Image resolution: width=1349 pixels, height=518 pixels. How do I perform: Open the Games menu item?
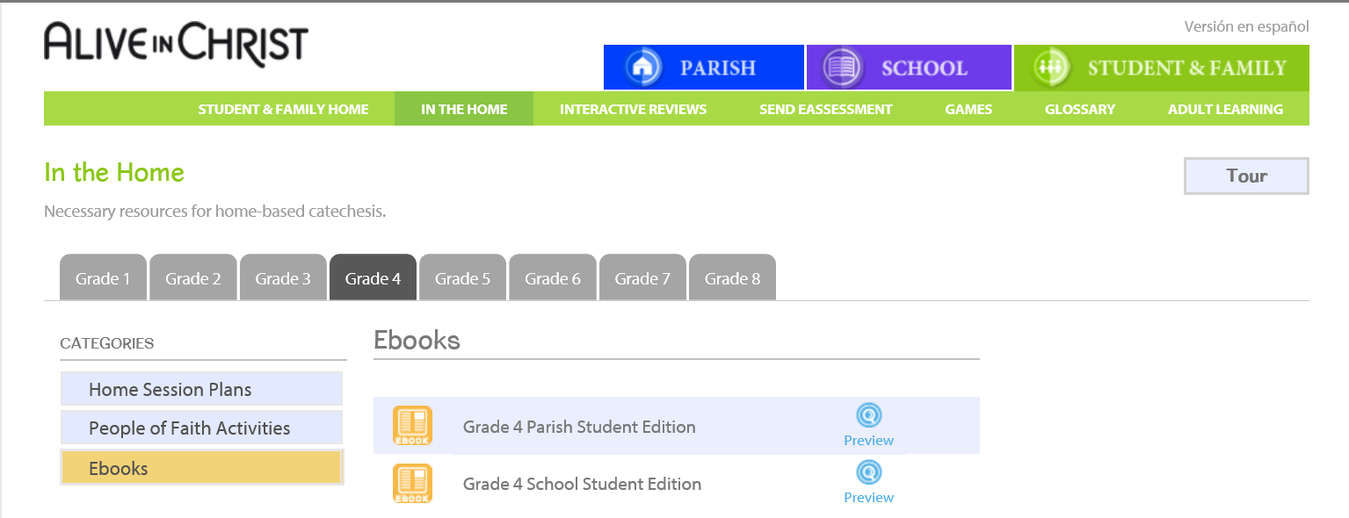point(968,109)
